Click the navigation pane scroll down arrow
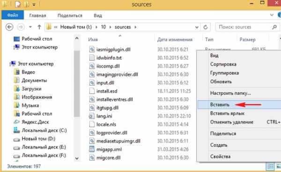 coord(77,158)
